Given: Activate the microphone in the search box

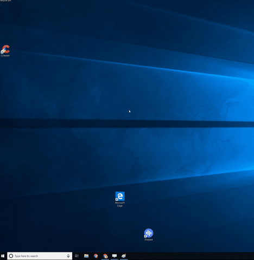Looking at the screenshot, I should pos(68,256).
